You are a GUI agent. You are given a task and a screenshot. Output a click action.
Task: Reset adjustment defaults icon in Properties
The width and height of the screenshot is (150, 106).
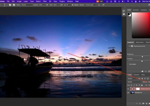coord(149,71)
